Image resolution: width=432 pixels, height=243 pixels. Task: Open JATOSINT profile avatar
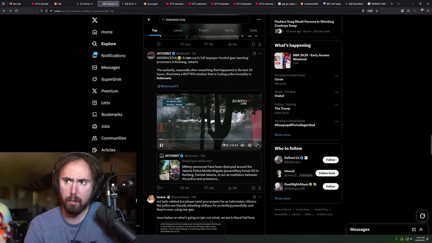(x=151, y=56)
